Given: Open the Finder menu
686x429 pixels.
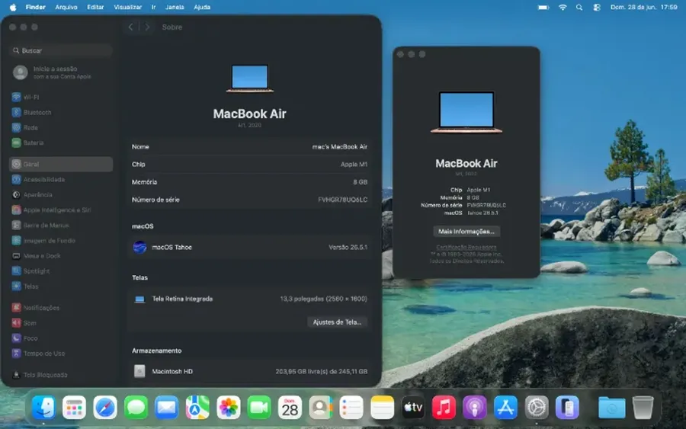Looking at the screenshot, I should coord(35,7).
